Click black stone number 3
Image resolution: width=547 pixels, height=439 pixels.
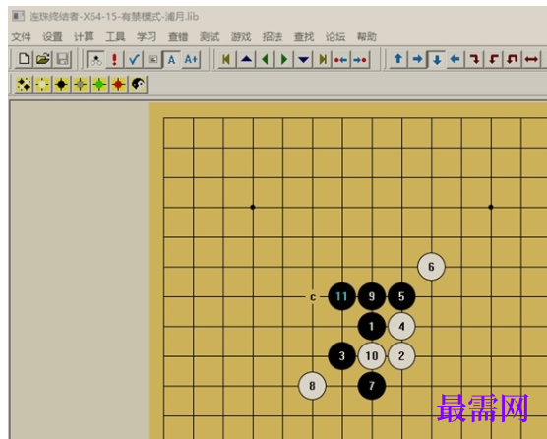coord(342,356)
